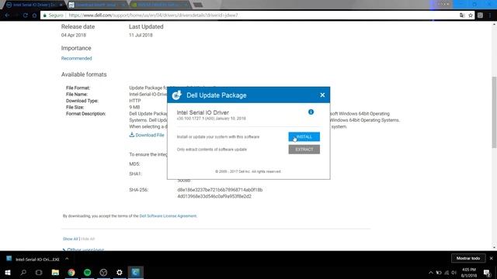Viewport: 497px width, 279px height.
Task: Click the translate page icon
Action: pos(462,15)
